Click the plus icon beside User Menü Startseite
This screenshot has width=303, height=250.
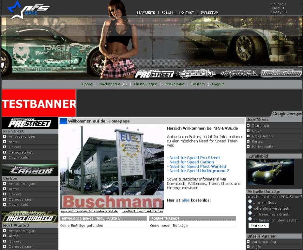coord(248,126)
